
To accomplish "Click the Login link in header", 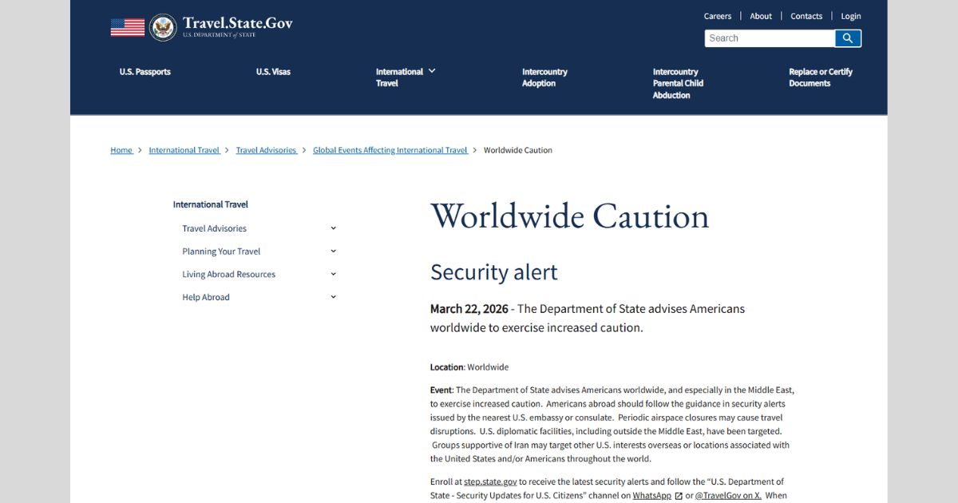I will pyautogui.click(x=851, y=16).
